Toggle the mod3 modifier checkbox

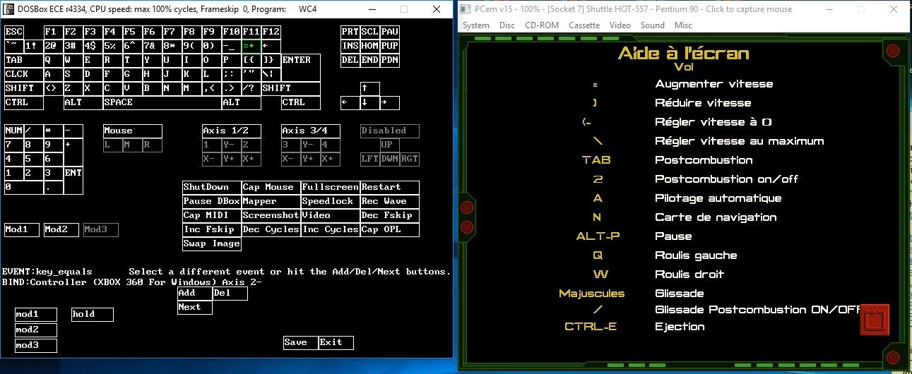36,345
